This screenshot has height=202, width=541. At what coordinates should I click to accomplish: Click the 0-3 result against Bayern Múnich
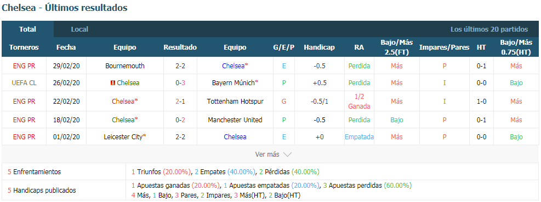180,82
